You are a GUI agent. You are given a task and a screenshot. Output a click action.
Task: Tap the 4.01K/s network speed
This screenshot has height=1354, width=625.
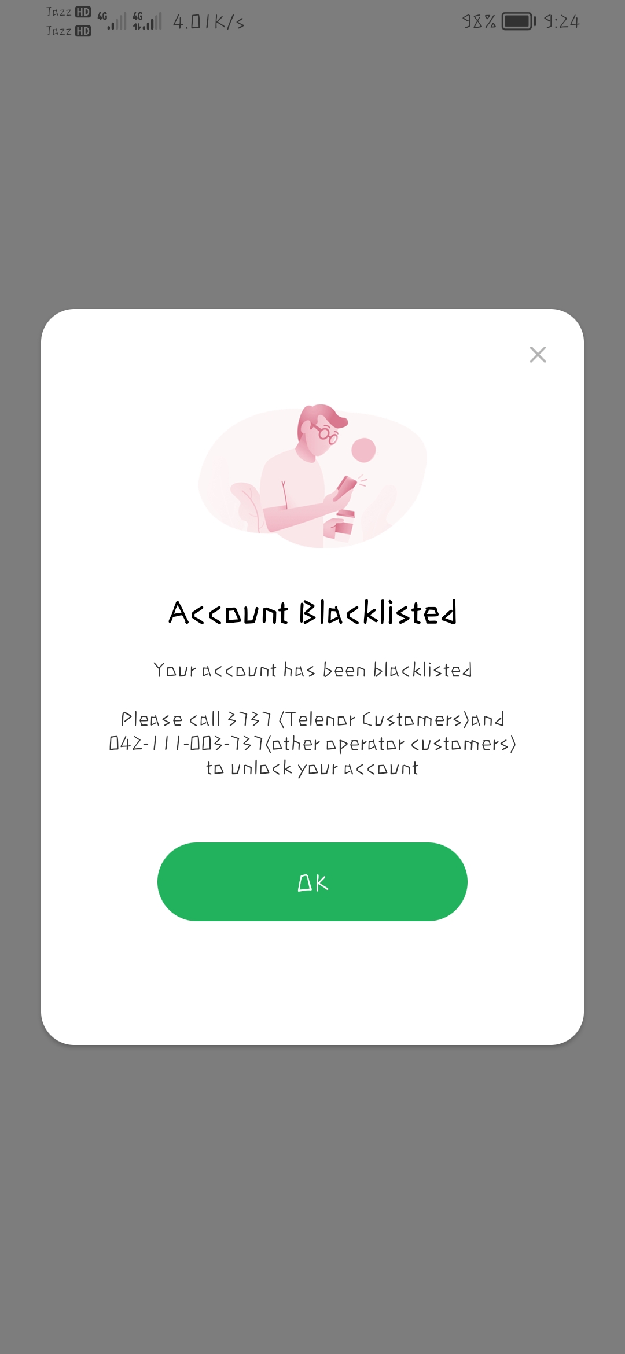(208, 22)
